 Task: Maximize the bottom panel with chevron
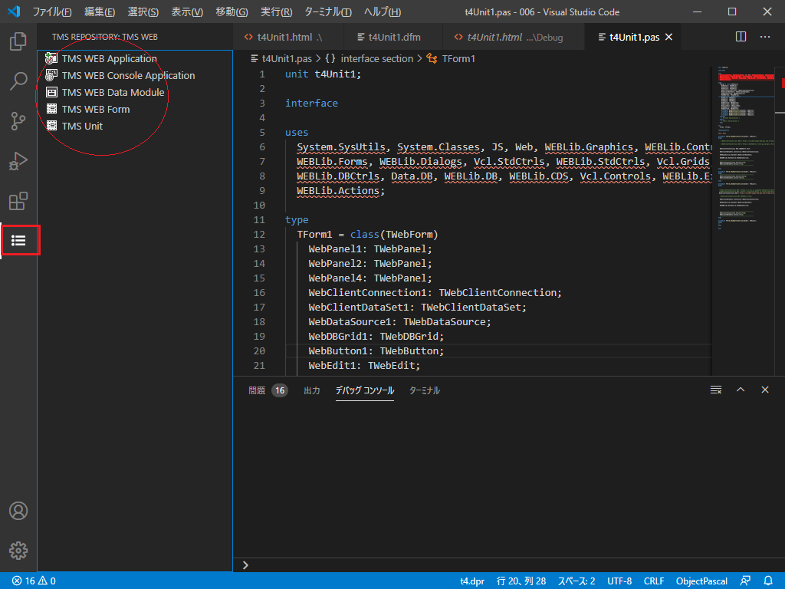tap(741, 390)
